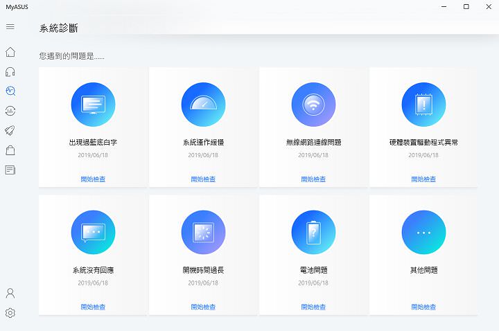Click the system not responding chat icon

pos(93,232)
